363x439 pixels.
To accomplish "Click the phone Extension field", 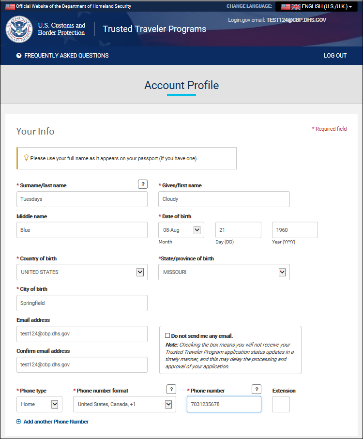I will coord(281,404).
